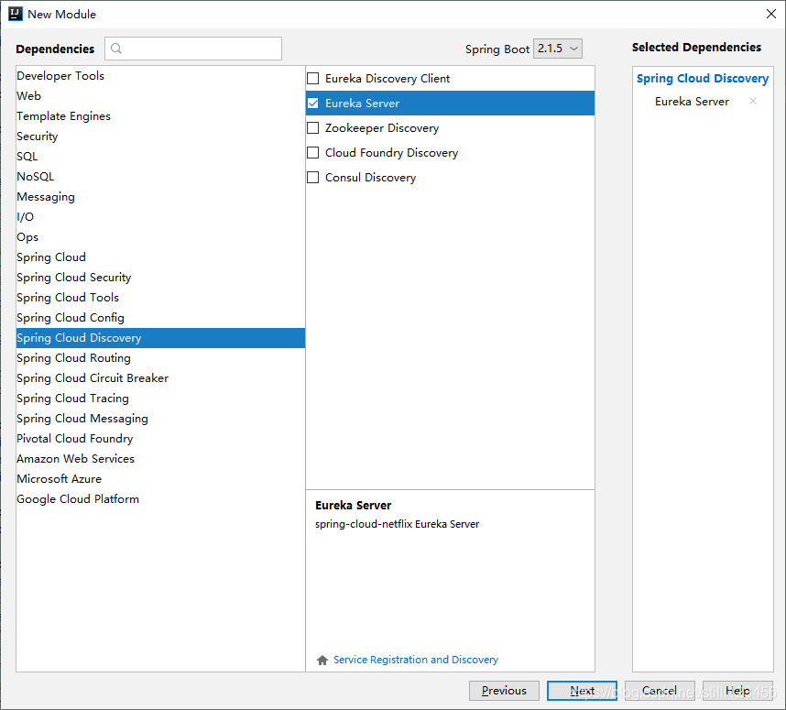Click the home icon beside Service Registration link

click(322, 660)
